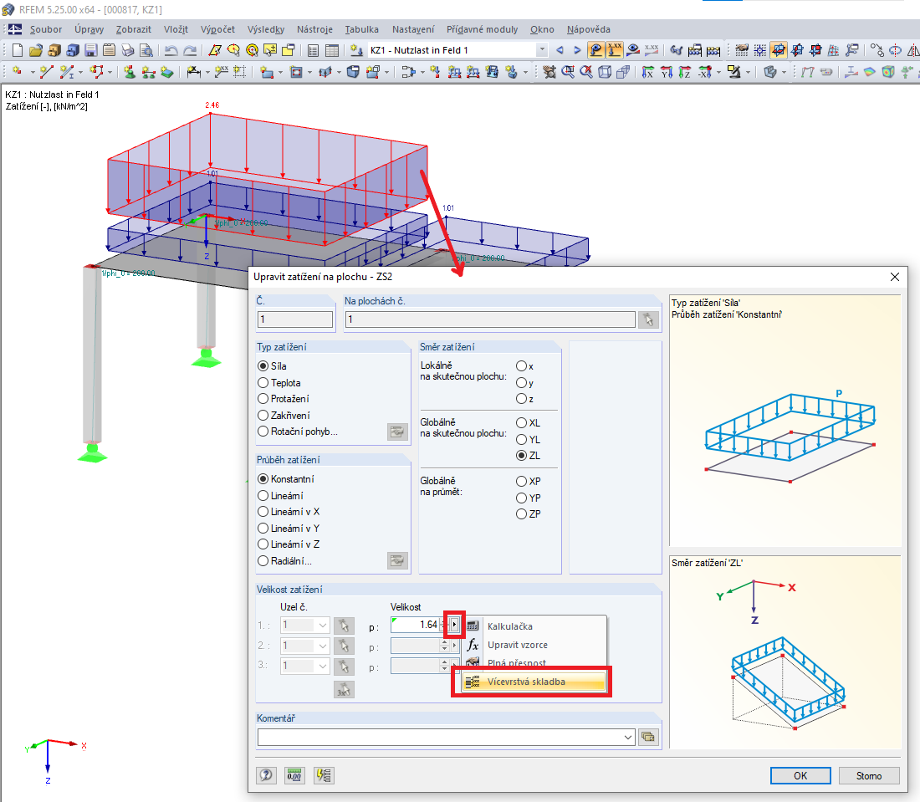This screenshot has height=802, width=920.
Task: Click the stepper on load value 1.64
Action: 444,625
